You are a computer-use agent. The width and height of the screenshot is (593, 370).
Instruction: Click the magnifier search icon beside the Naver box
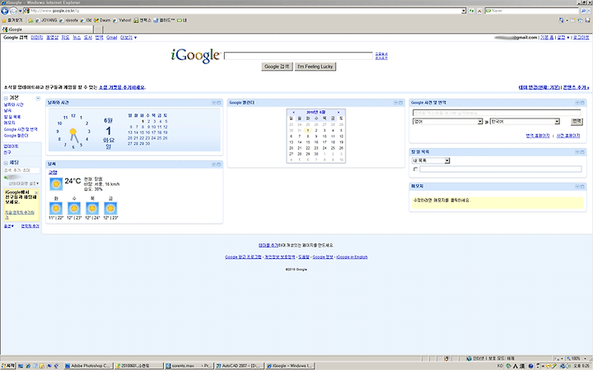[583, 11]
